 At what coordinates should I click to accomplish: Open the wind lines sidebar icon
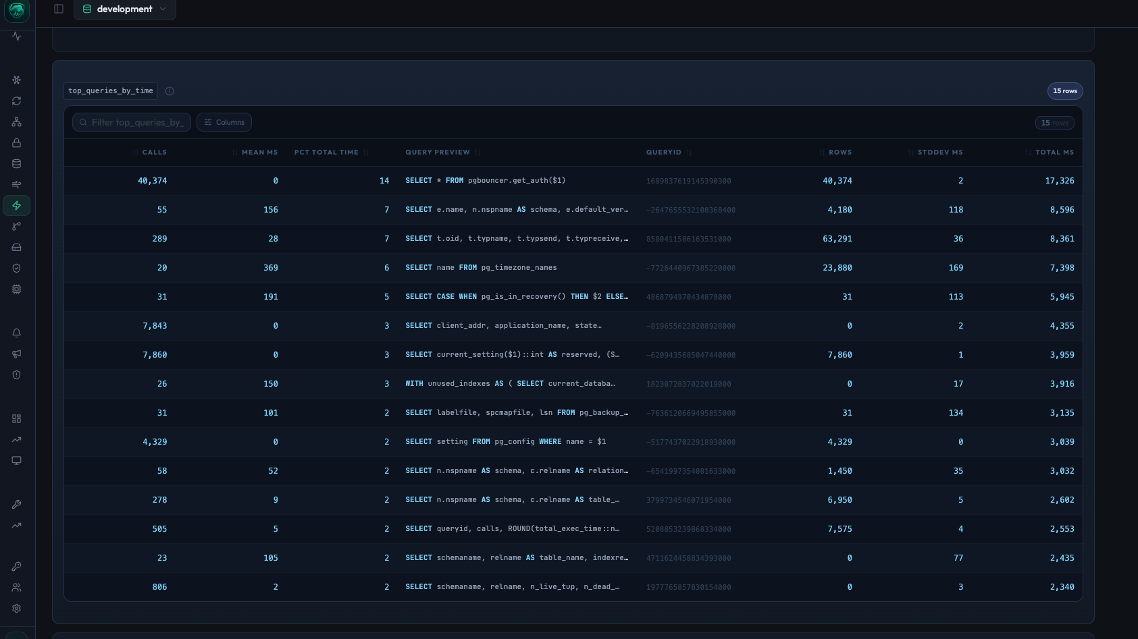coord(17,185)
